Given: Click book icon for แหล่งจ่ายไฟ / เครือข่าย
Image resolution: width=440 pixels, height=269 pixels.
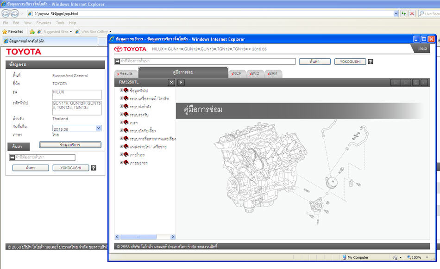Looking at the screenshot, I should (126, 147).
